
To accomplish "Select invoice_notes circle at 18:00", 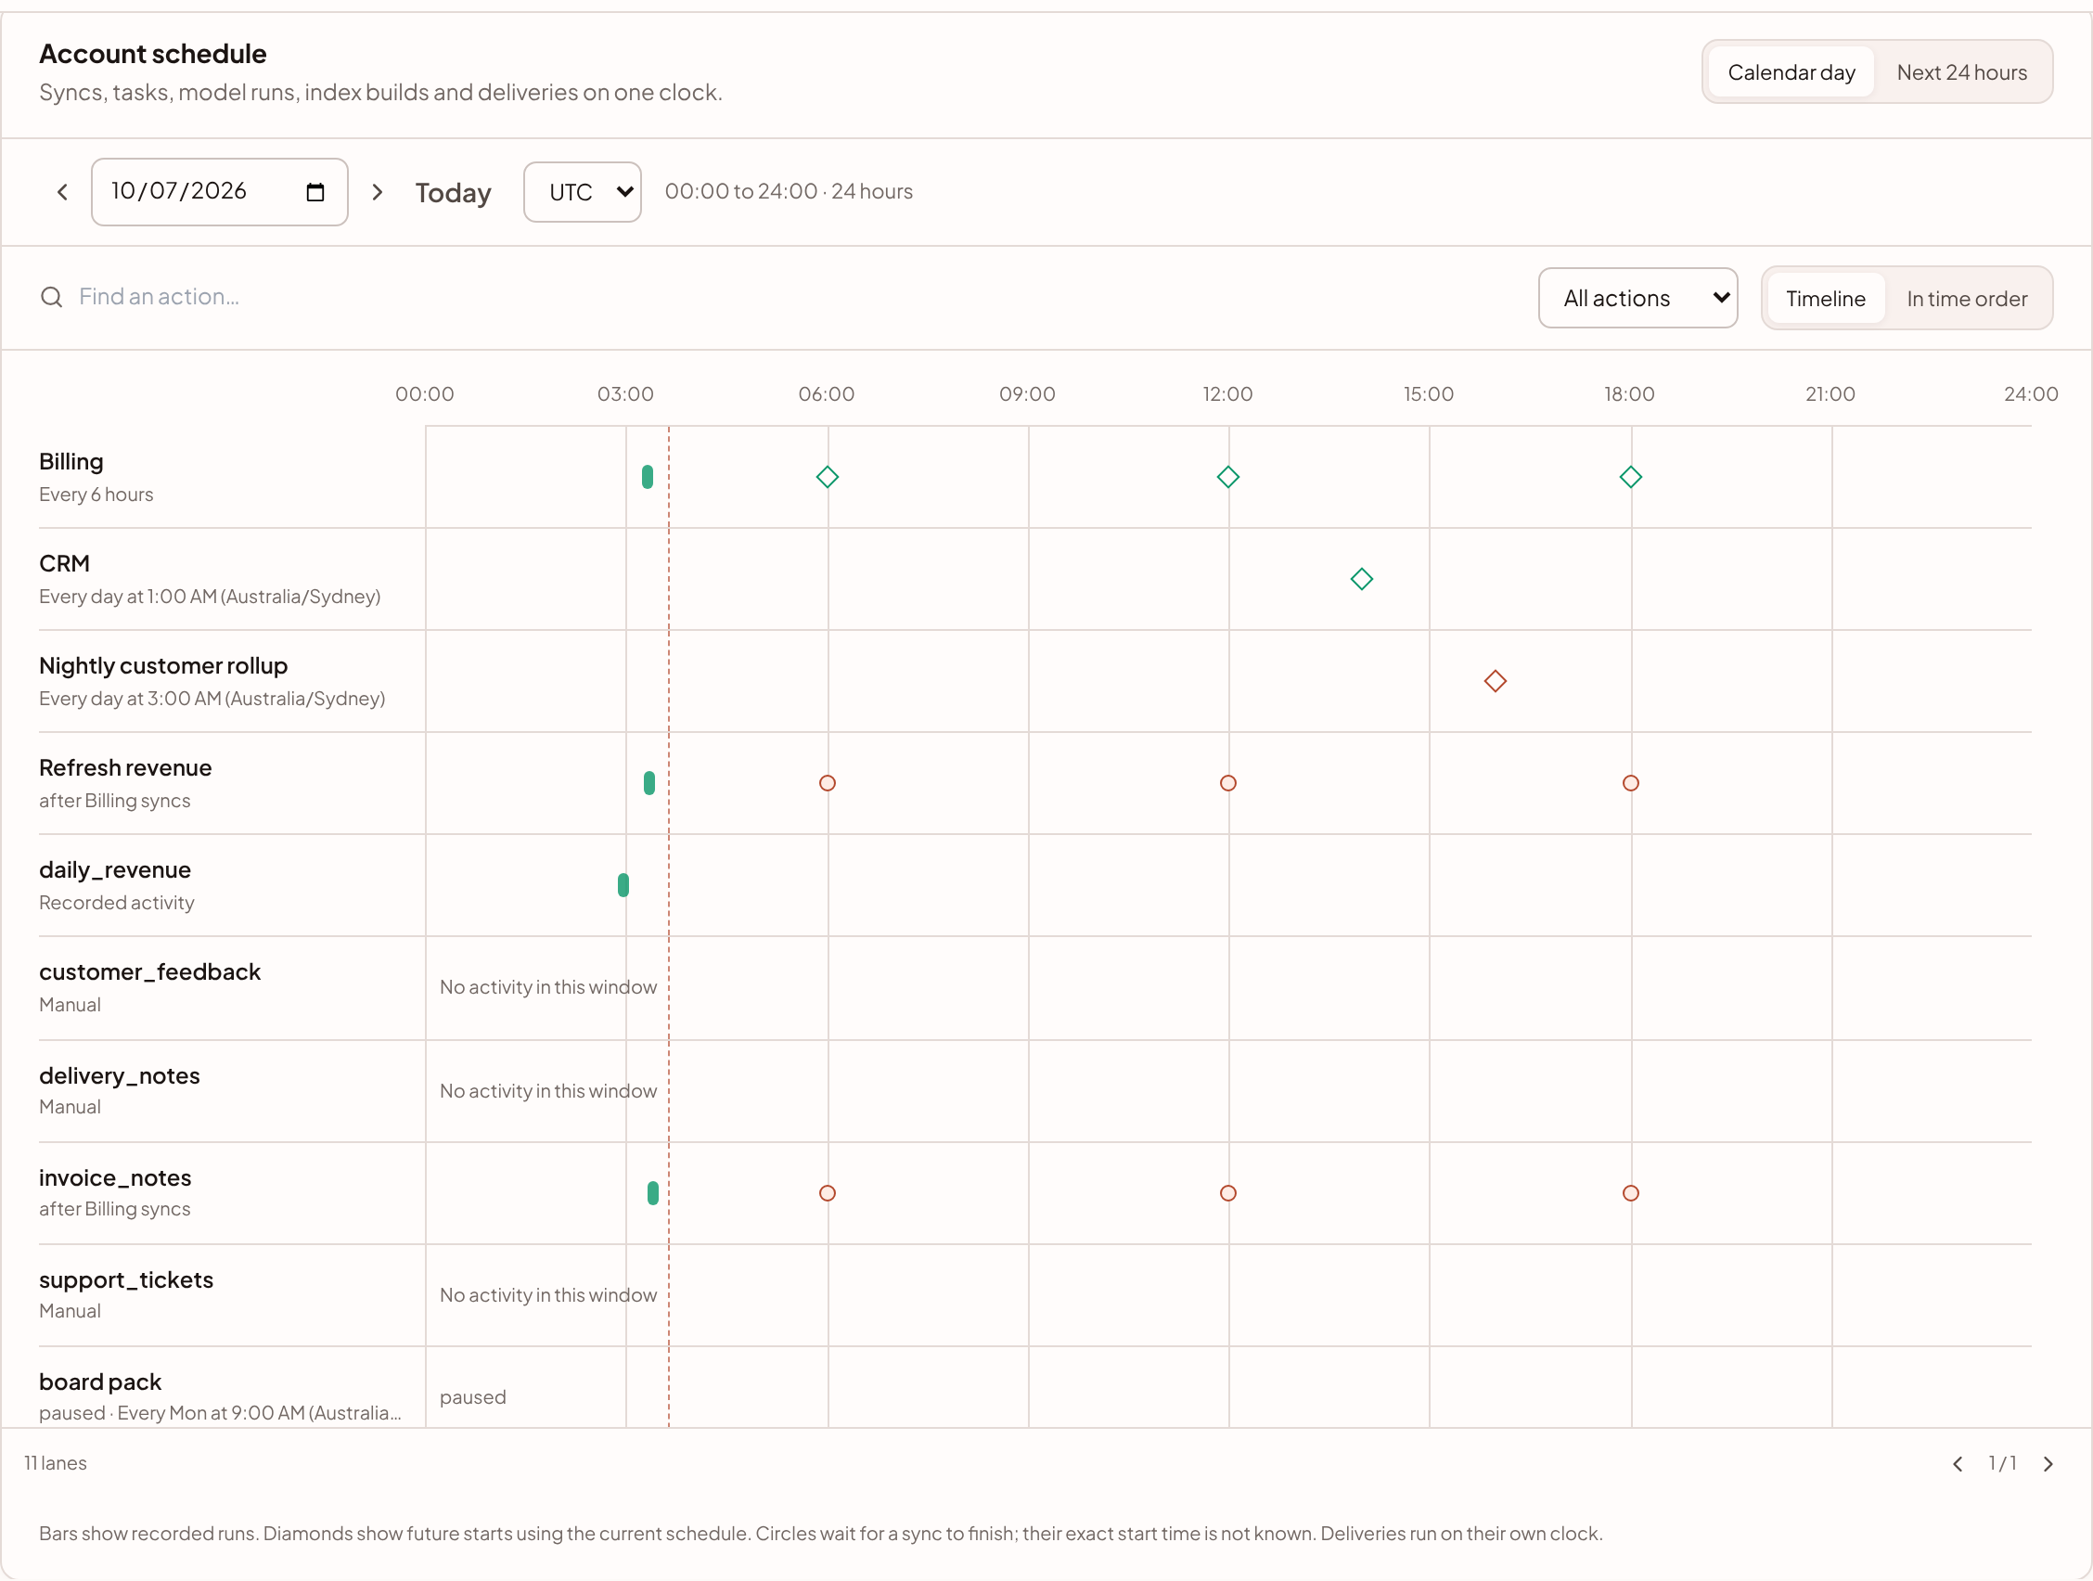I will [1630, 1193].
